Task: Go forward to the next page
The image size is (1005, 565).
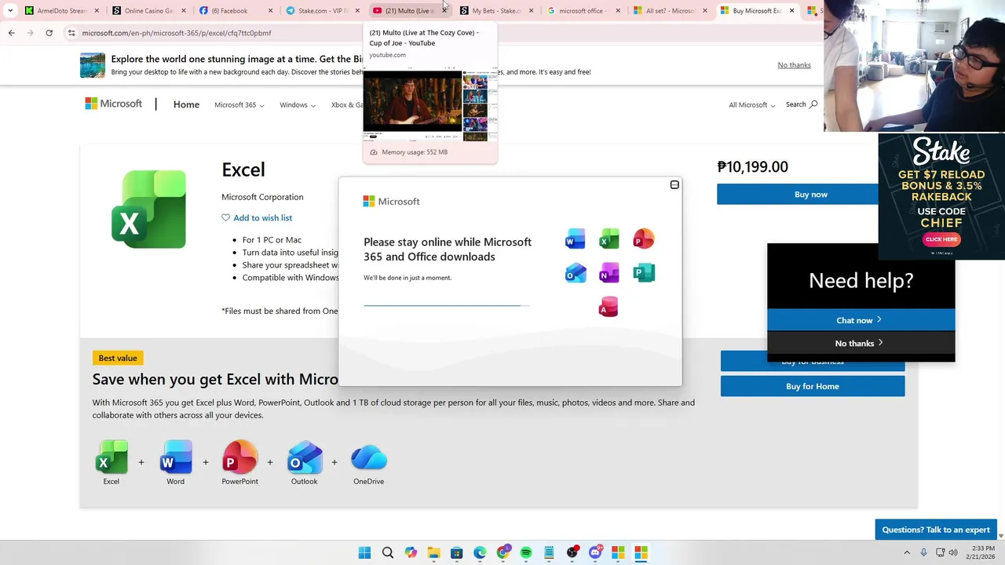Action: click(x=30, y=33)
